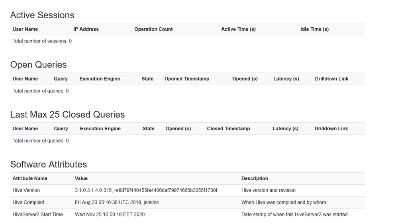The image size is (398, 224).
Task: Click Latency (s) header in Open Queries table
Action: pyautogui.click(x=286, y=79)
